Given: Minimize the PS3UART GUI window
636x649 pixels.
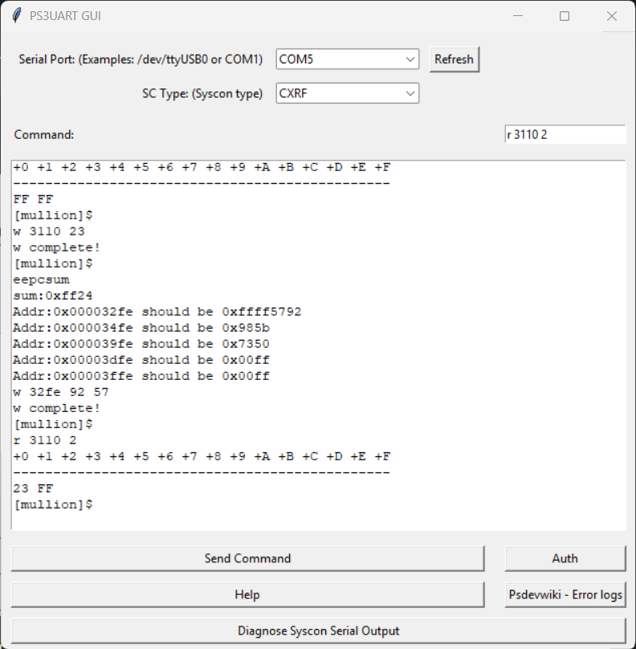Looking at the screenshot, I should [520, 16].
